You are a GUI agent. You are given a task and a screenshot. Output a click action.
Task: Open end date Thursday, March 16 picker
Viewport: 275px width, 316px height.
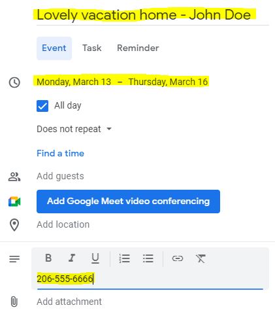[x=168, y=82]
